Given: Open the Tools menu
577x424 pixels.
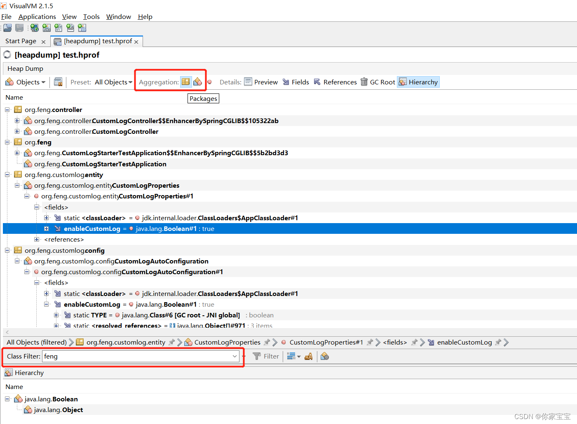Looking at the screenshot, I should 91,16.
